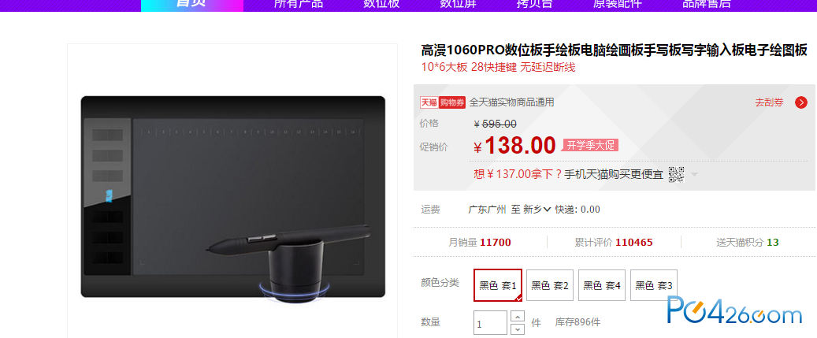Screen dimensions: 817x338
Task: Open the 数位屏 navigation tab
Action: 458,4
